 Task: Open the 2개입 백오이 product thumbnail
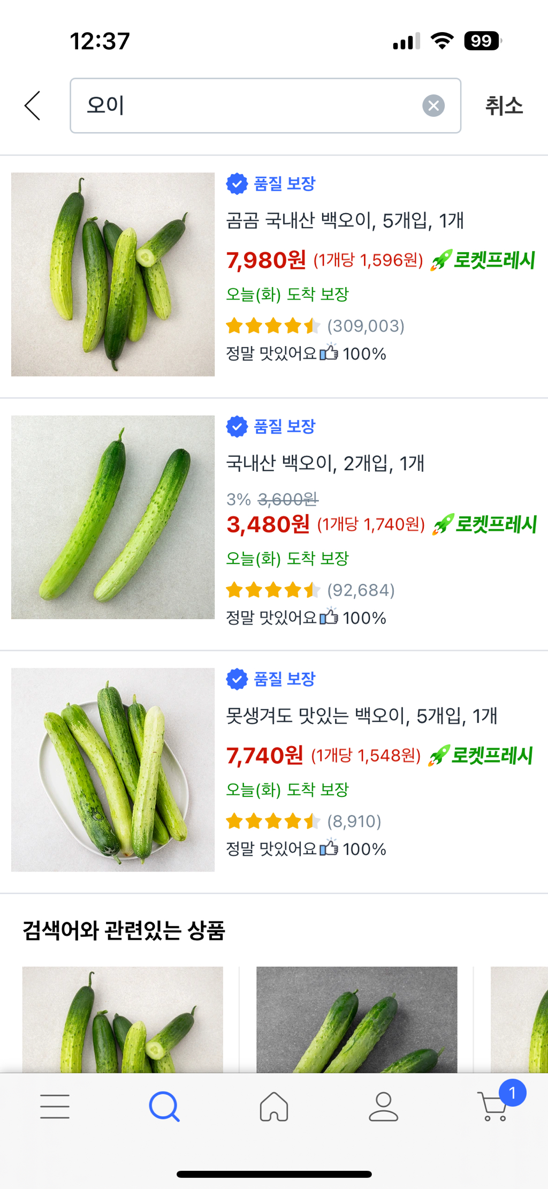(113, 517)
